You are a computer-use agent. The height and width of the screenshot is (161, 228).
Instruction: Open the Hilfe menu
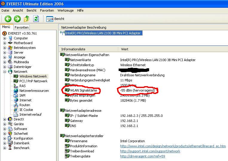[x=80, y=10]
